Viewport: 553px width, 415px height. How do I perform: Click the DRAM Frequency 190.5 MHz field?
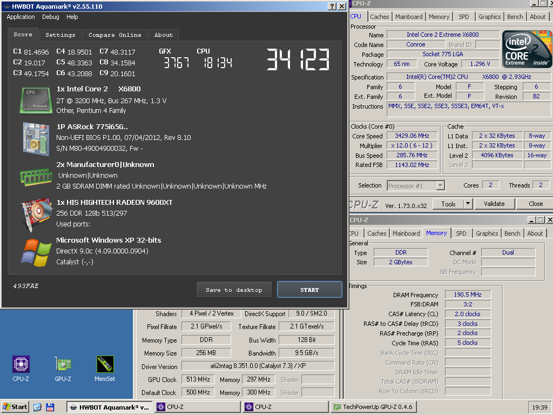coord(468,294)
